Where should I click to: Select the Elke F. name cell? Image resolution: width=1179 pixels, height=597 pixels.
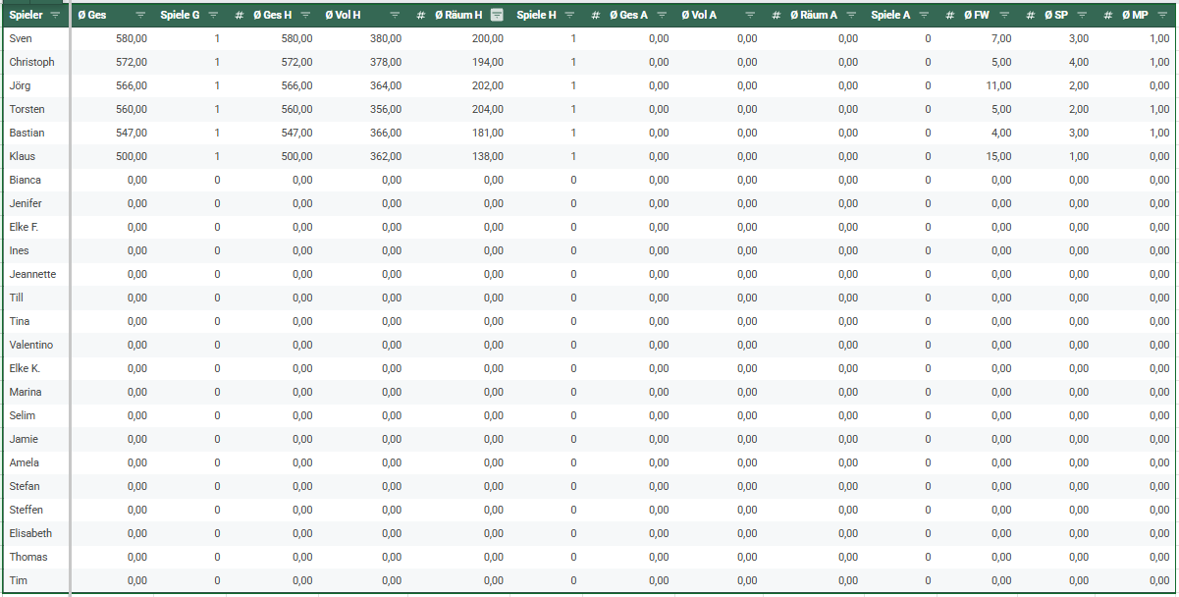coord(34,227)
